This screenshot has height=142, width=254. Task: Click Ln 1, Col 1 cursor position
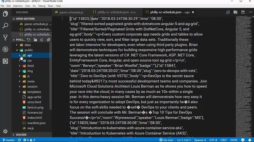click(184, 140)
